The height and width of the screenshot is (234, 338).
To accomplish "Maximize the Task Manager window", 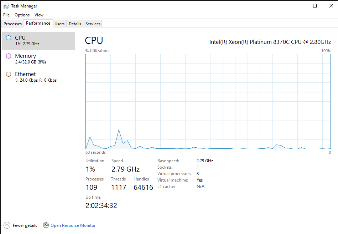I will [315, 6].
